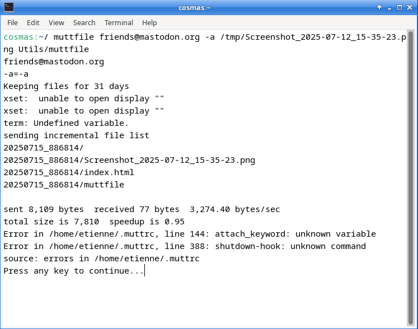Image resolution: width=418 pixels, height=329 pixels.
Task: Click the "Keeping files for 31 days" line
Action: pos(66,86)
